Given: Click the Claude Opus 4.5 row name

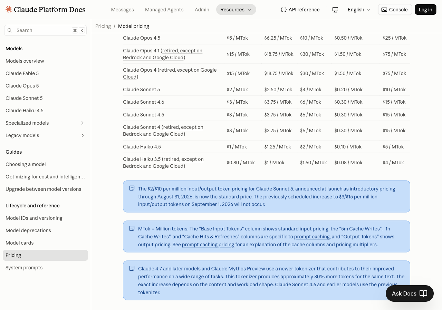Looking at the screenshot, I should pos(142,38).
